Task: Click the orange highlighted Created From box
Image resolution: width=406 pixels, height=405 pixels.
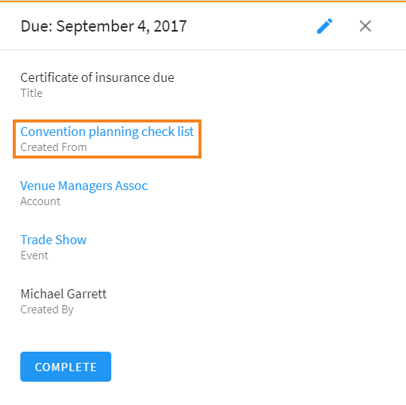Action: [107, 139]
